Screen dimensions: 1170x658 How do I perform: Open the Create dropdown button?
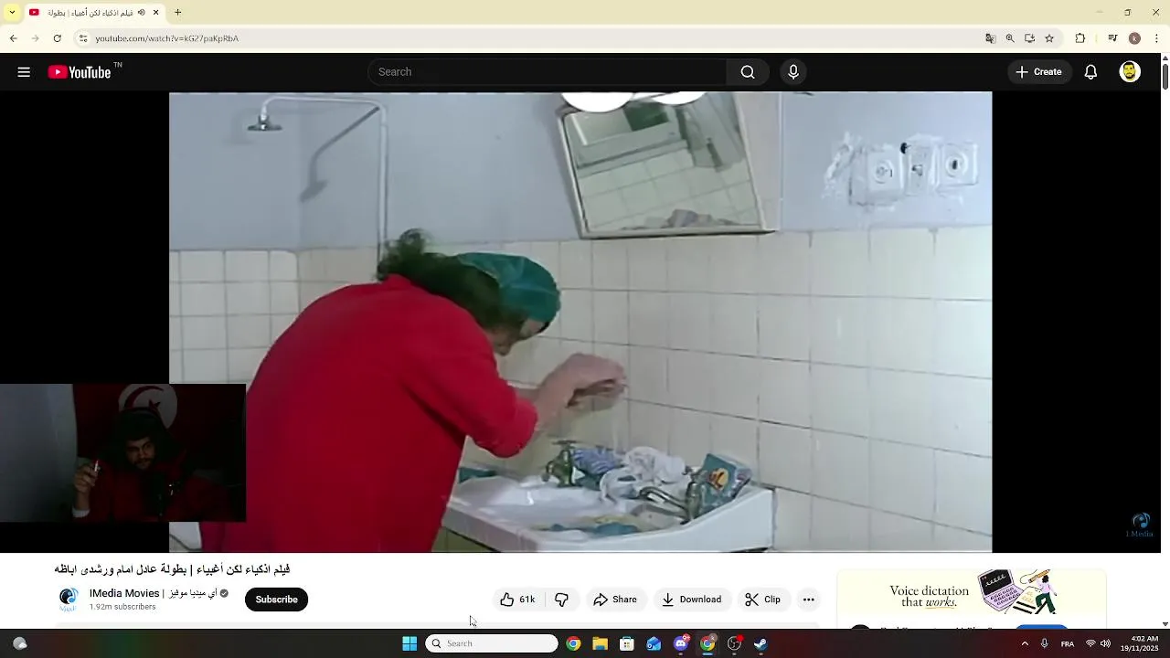pyautogui.click(x=1039, y=72)
